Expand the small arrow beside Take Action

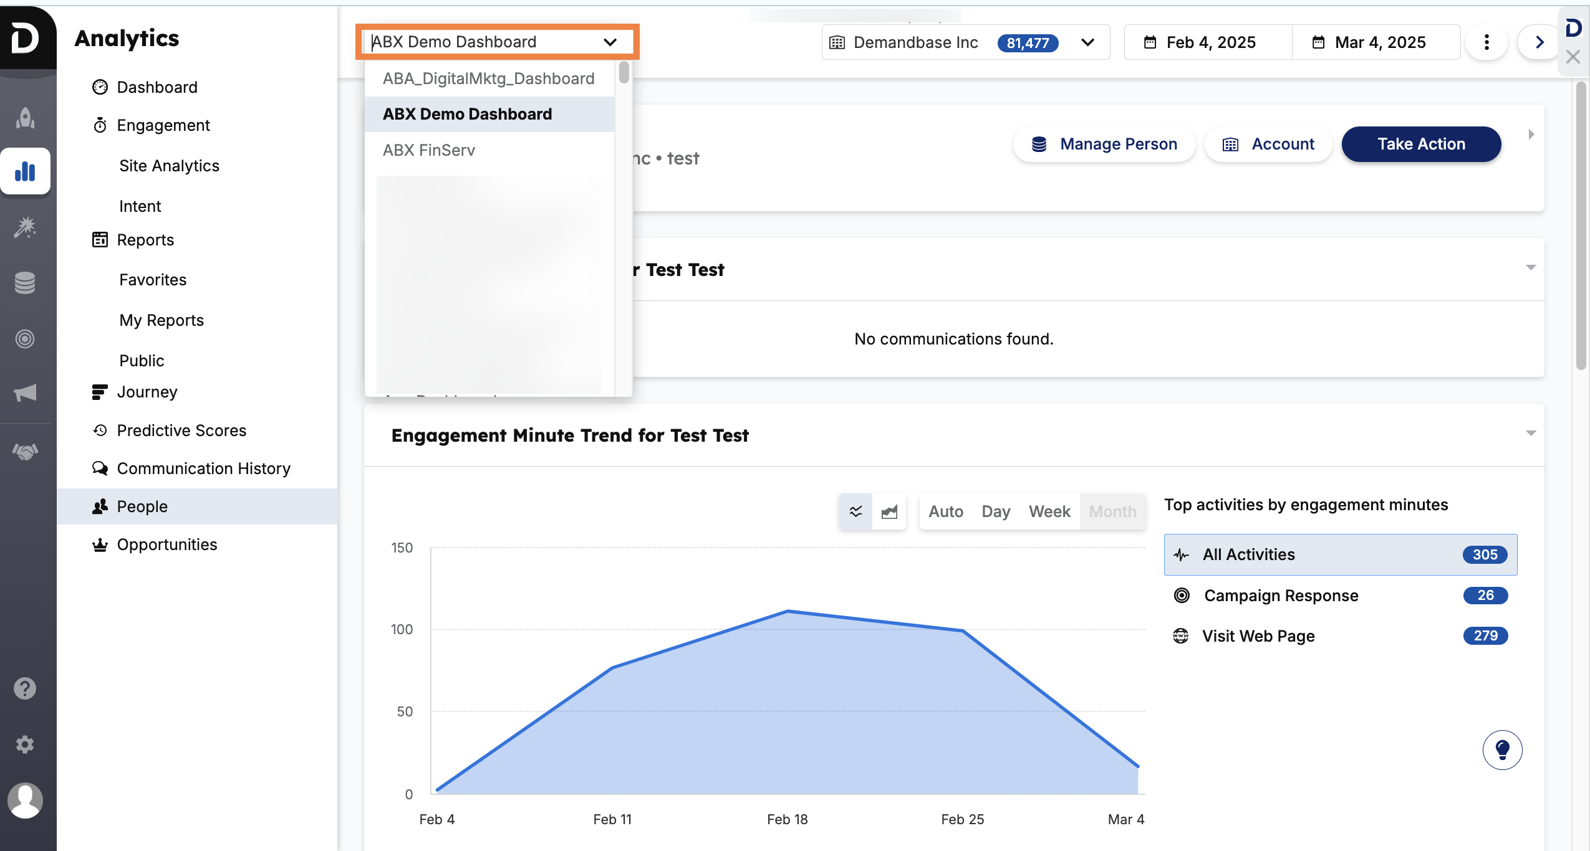(1531, 135)
